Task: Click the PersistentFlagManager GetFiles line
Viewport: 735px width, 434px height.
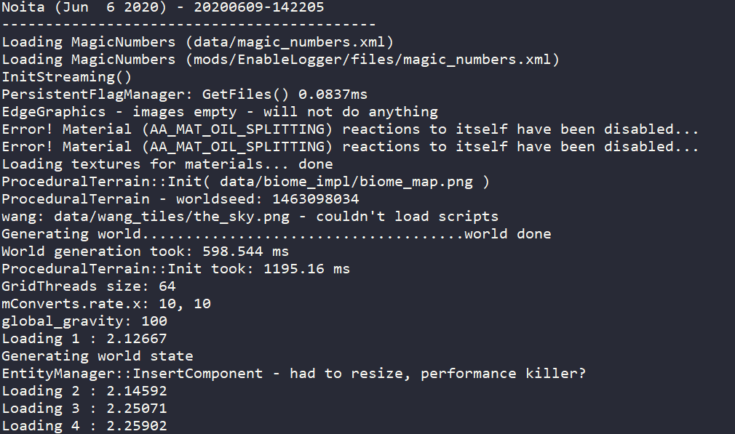Action: click(184, 95)
